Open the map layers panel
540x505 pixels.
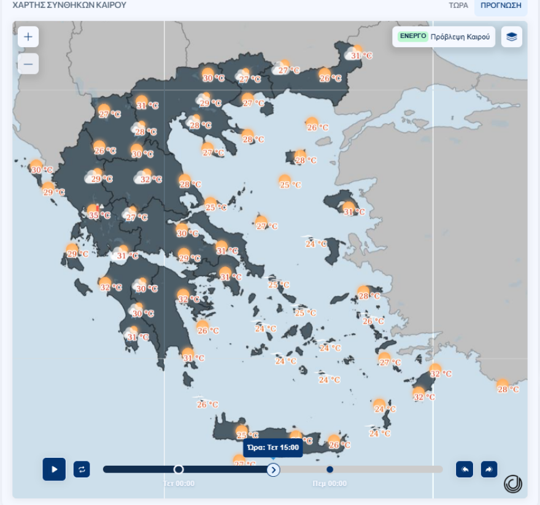[x=512, y=36]
